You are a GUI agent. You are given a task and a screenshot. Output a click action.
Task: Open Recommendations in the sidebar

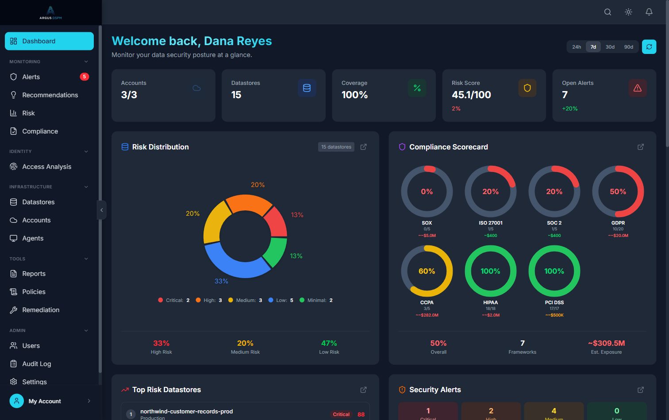point(49,95)
